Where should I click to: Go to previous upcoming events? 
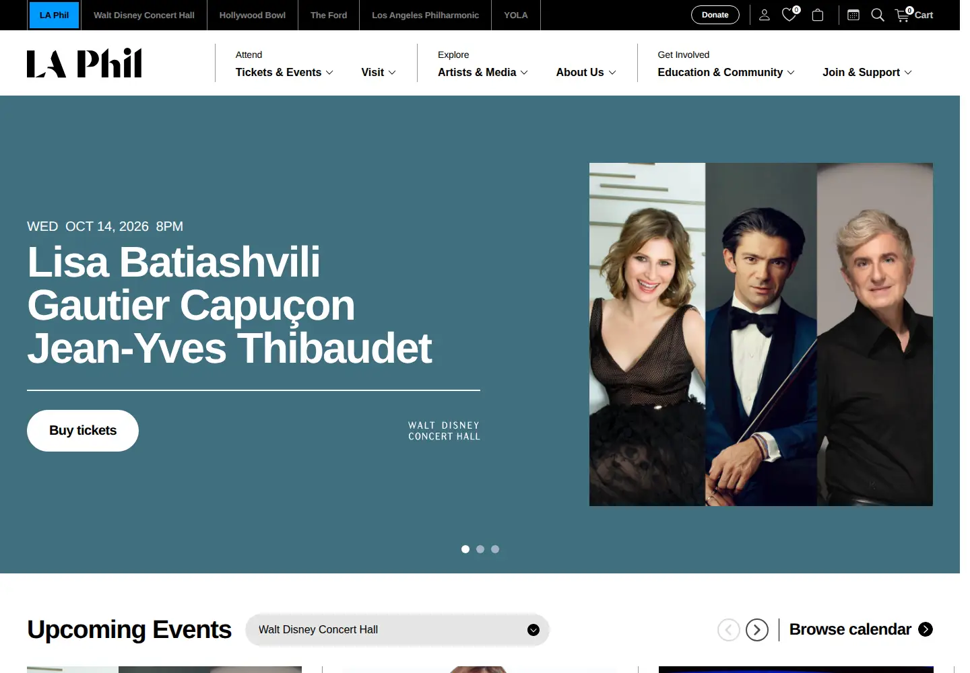pos(729,630)
